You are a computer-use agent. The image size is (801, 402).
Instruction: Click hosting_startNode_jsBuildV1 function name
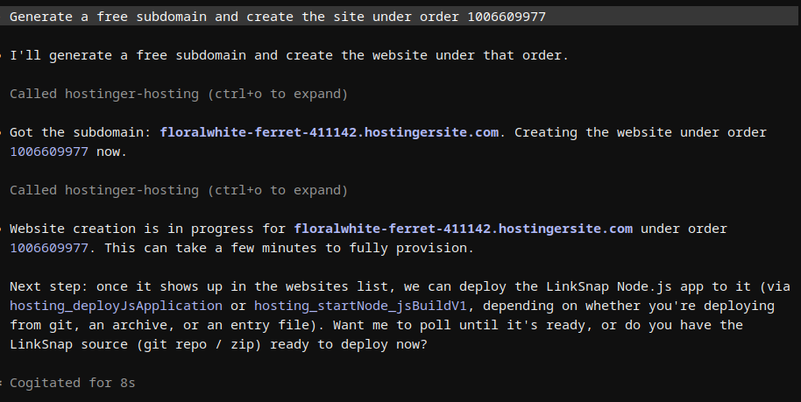[361, 306]
